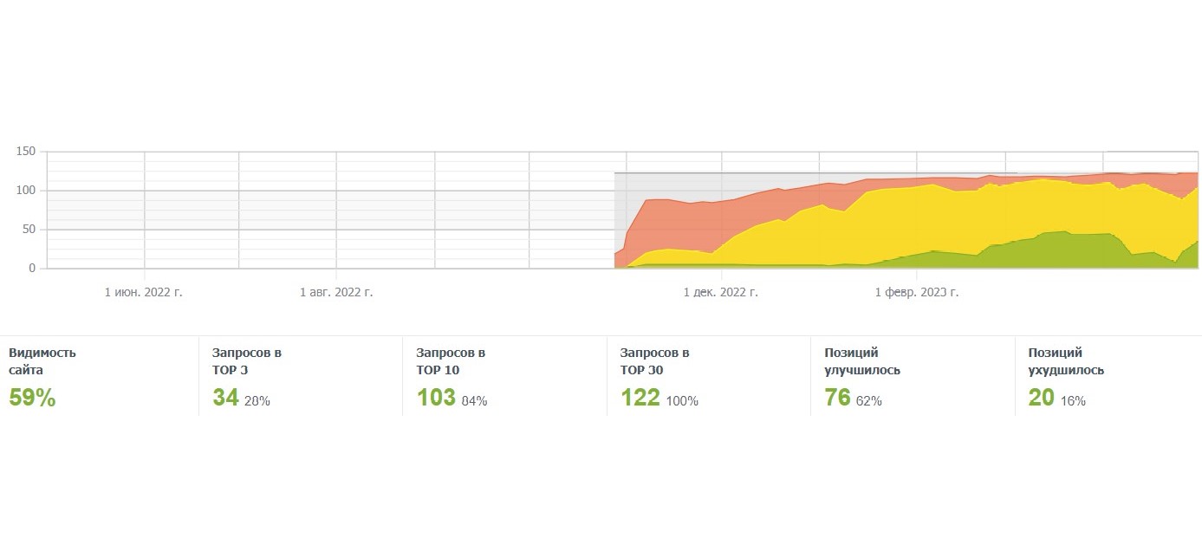Click the 20 worsened positions value
This screenshot has width=1202, height=545.
(1042, 399)
